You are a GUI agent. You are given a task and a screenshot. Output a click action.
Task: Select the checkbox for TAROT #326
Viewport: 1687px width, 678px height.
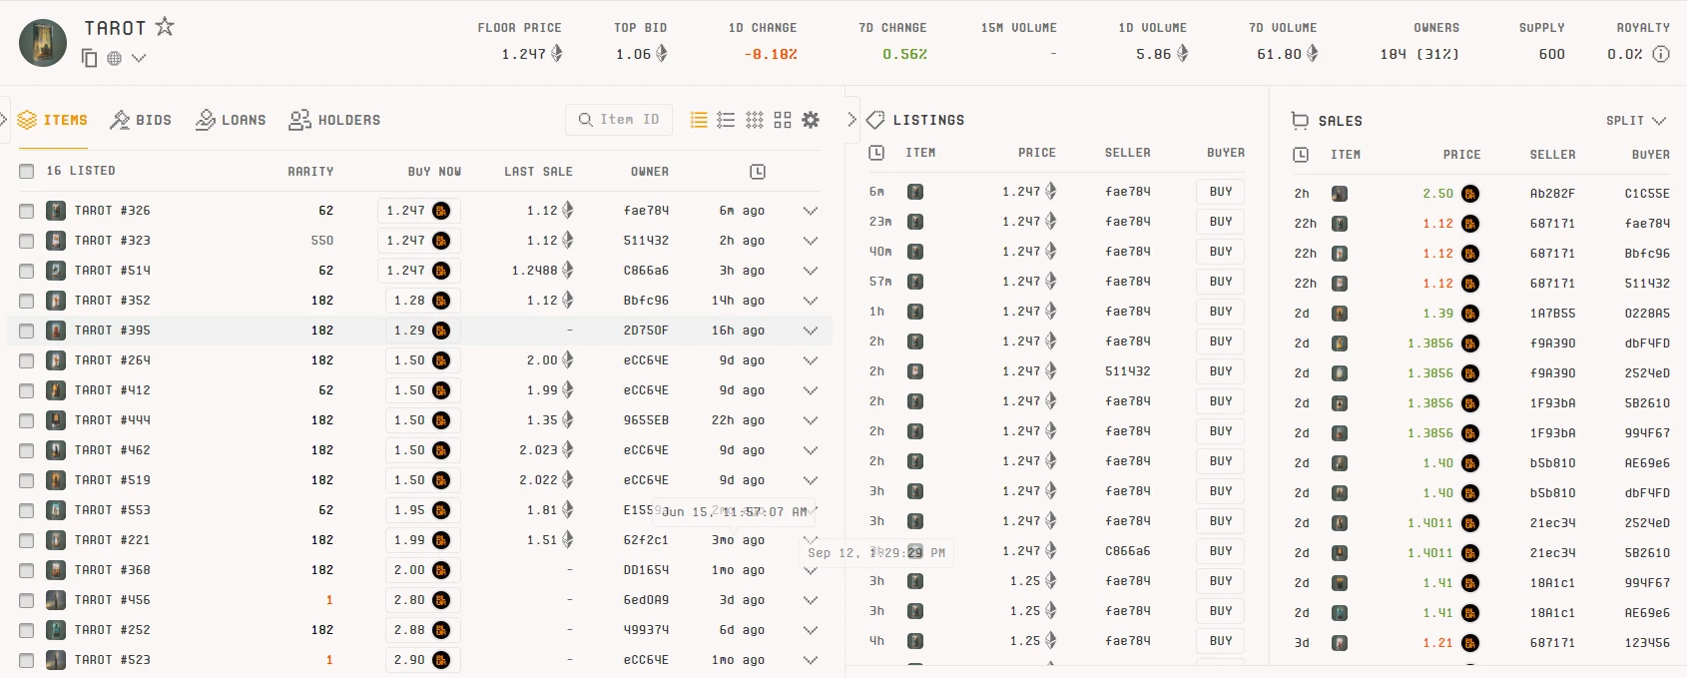27,211
